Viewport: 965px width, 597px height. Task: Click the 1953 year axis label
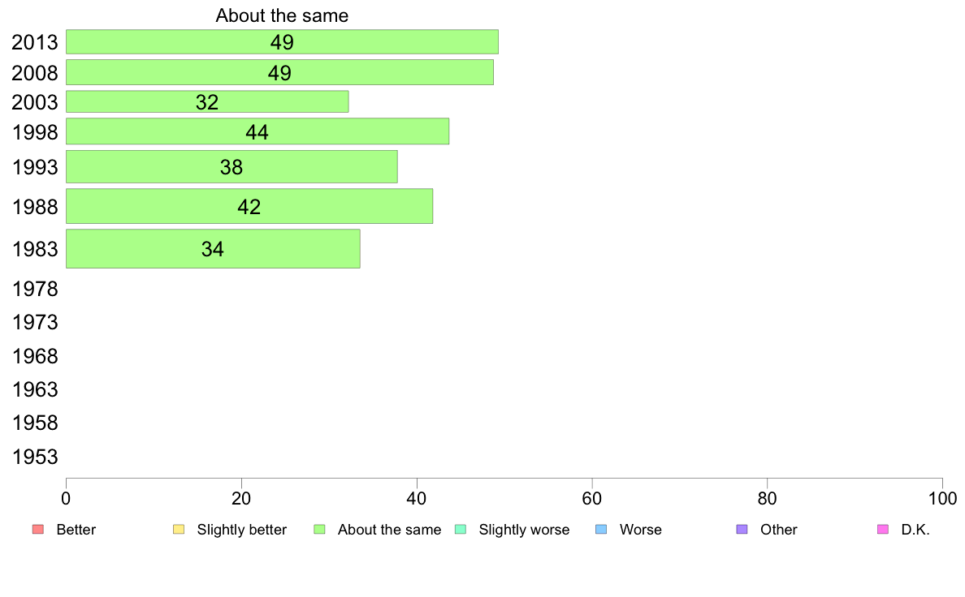pyautogui.click(x=35, y=457)
